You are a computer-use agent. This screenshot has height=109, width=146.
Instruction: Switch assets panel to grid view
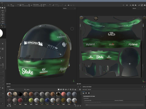[80, 89]
